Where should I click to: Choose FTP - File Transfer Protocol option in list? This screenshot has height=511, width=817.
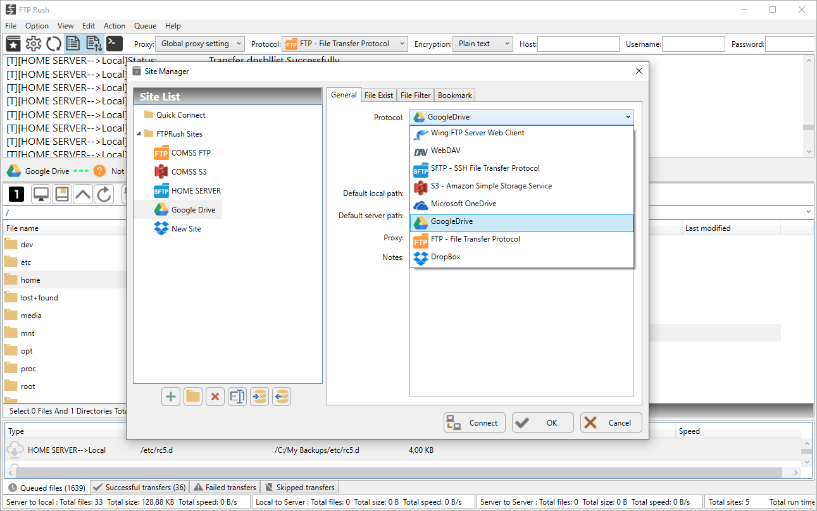[521, 240]
